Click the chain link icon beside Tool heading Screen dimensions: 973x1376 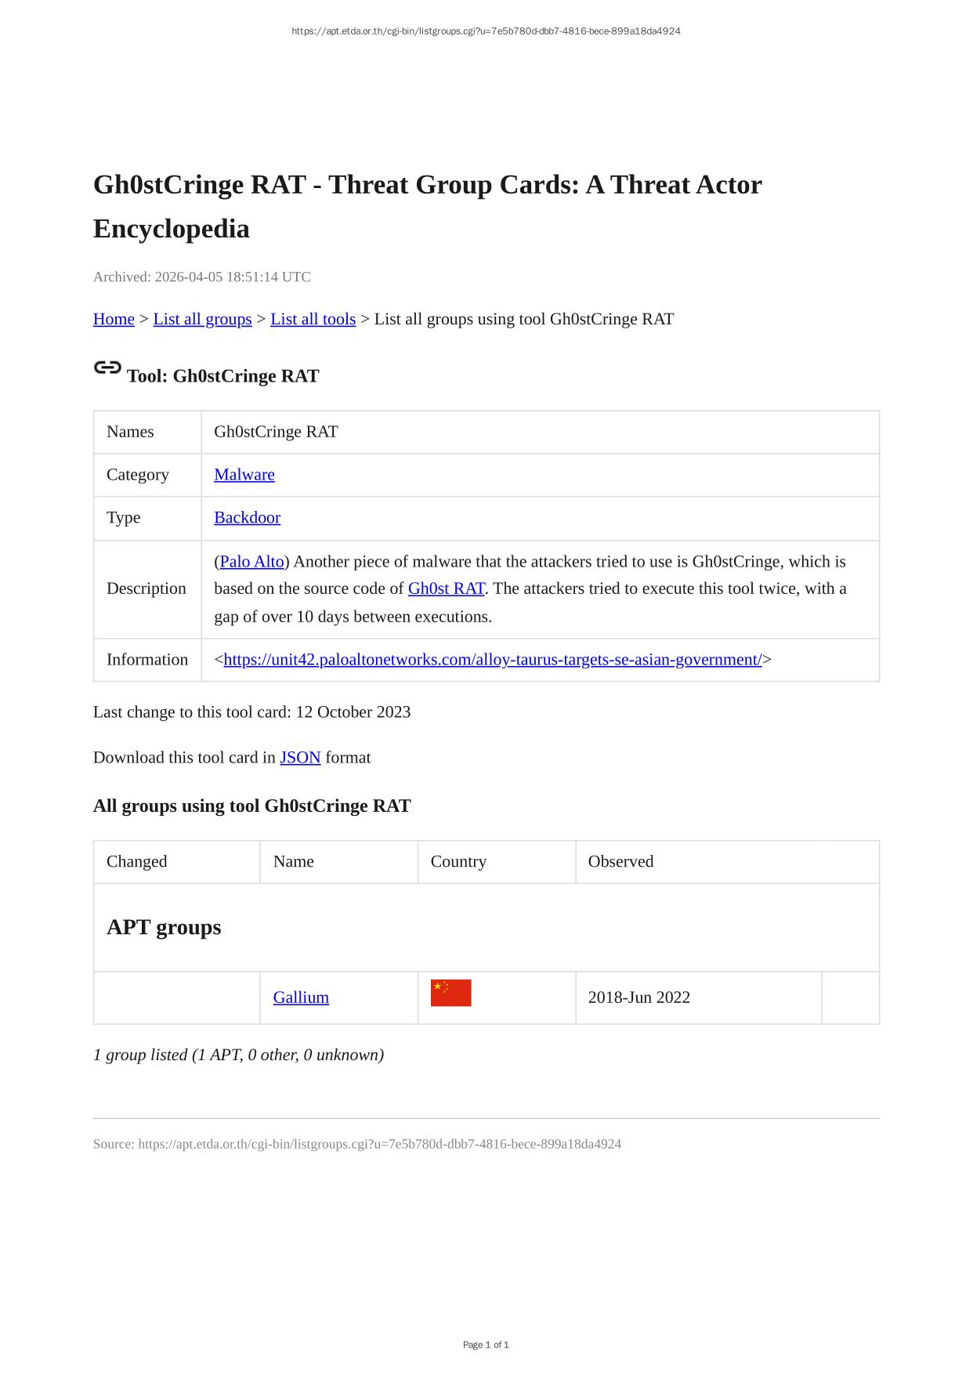[x=107, y=368]
